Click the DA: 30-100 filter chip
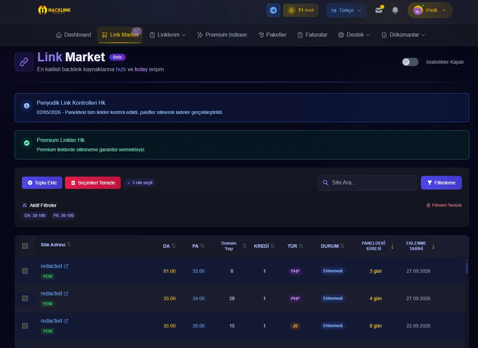The image size is (478, 348). (x=35, y=215)
